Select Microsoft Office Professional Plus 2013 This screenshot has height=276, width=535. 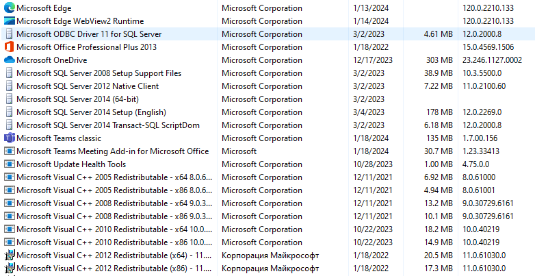[87, 47]
